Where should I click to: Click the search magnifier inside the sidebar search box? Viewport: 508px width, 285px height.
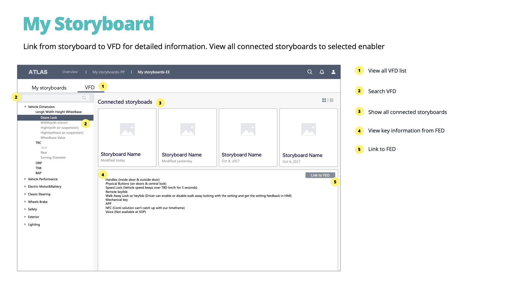click(x=84, y=98)
